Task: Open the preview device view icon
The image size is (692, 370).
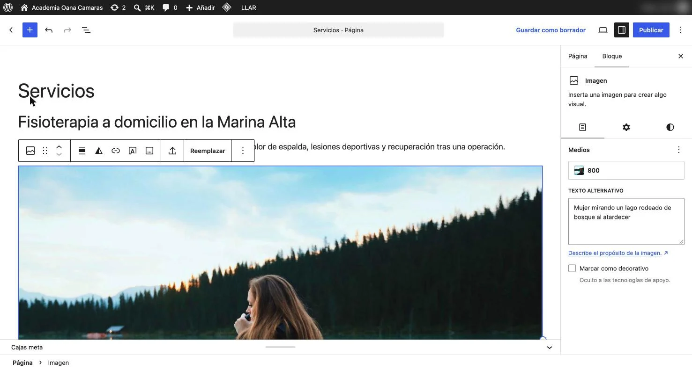Action: [603, 30]
